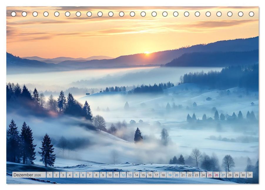Click the lone dark fir tree in center fog
265x190 pixels.
click(x=138, y=135)
